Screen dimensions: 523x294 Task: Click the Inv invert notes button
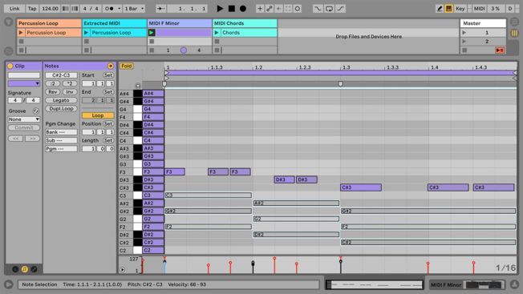69,92
